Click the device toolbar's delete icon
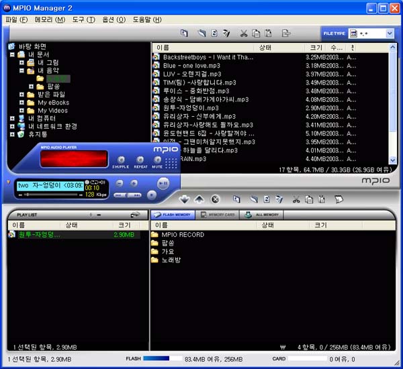403x369 pixels. pyautogui.click(x=279, y=199)
